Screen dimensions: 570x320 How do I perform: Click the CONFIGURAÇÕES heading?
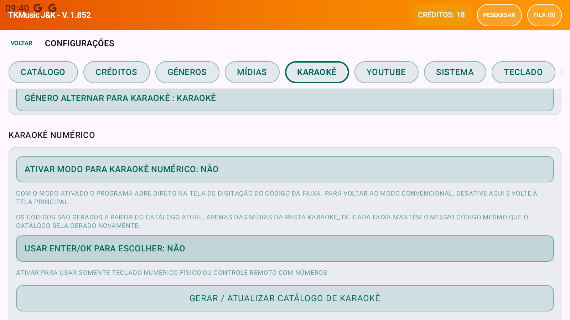[x=79, y=43]
